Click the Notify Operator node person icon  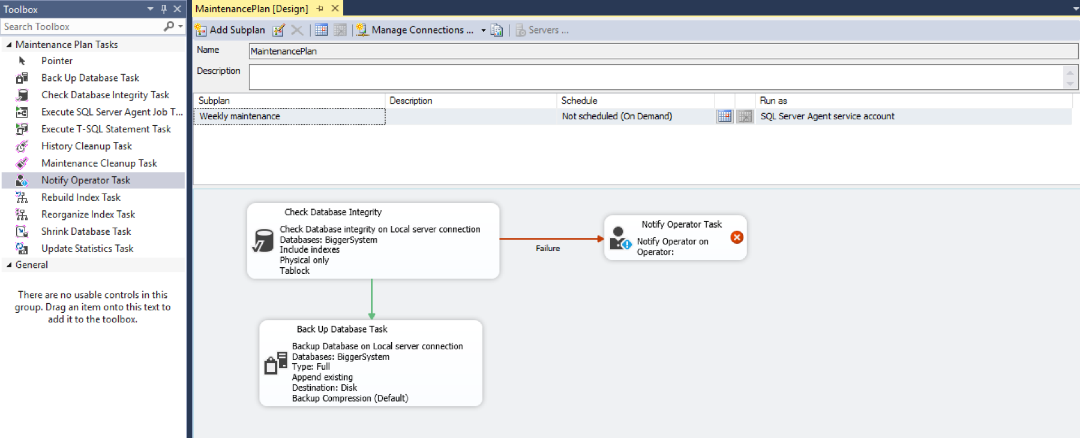(620, 238)
